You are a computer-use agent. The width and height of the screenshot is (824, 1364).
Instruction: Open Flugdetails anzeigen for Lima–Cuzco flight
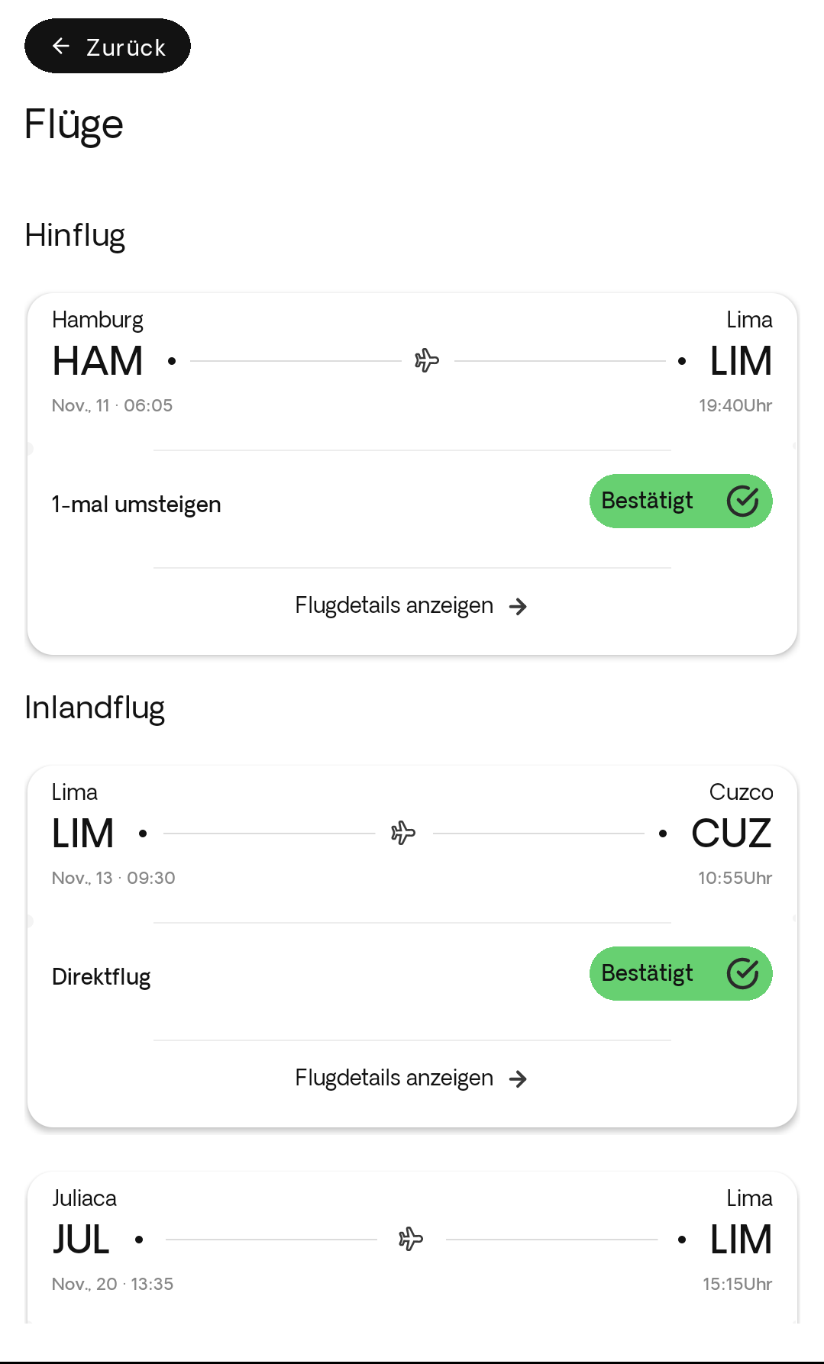(394, 1079)
